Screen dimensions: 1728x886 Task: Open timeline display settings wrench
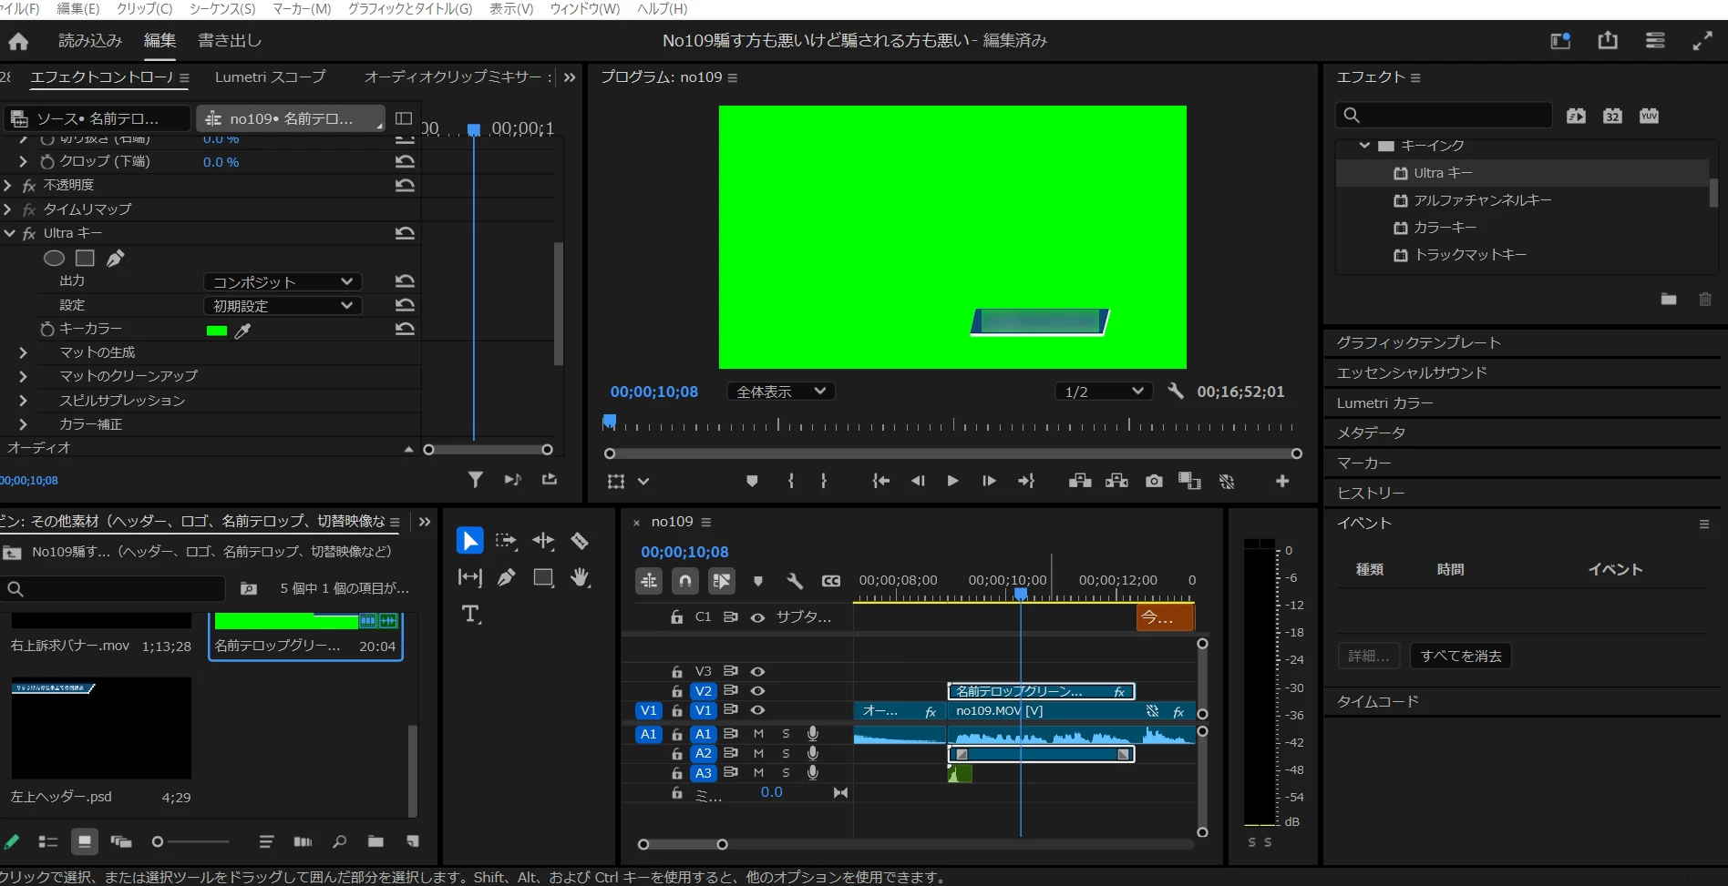coord(795,581)
